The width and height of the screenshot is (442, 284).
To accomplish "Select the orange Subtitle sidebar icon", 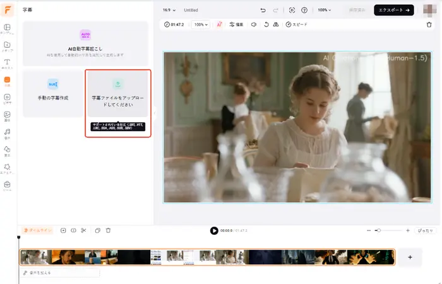I will pyautogui.click(x=8, y=81).
